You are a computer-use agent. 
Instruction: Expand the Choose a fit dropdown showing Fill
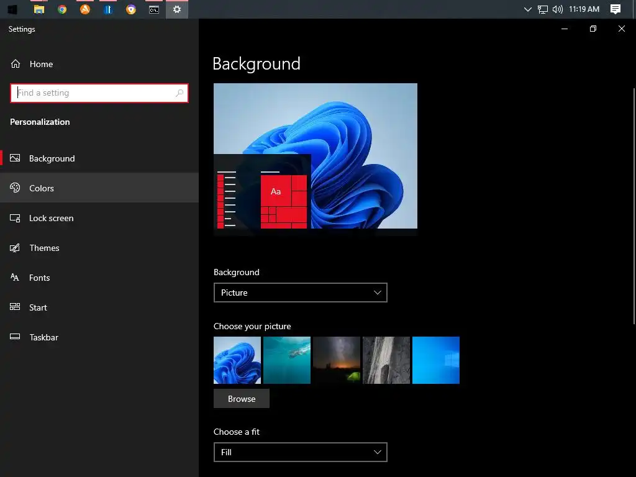click(301, 452)
